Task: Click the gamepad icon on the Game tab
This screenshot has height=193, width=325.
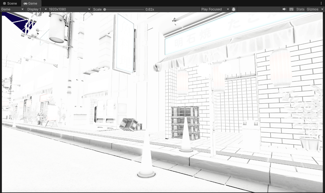Action: tap(25, 4)
